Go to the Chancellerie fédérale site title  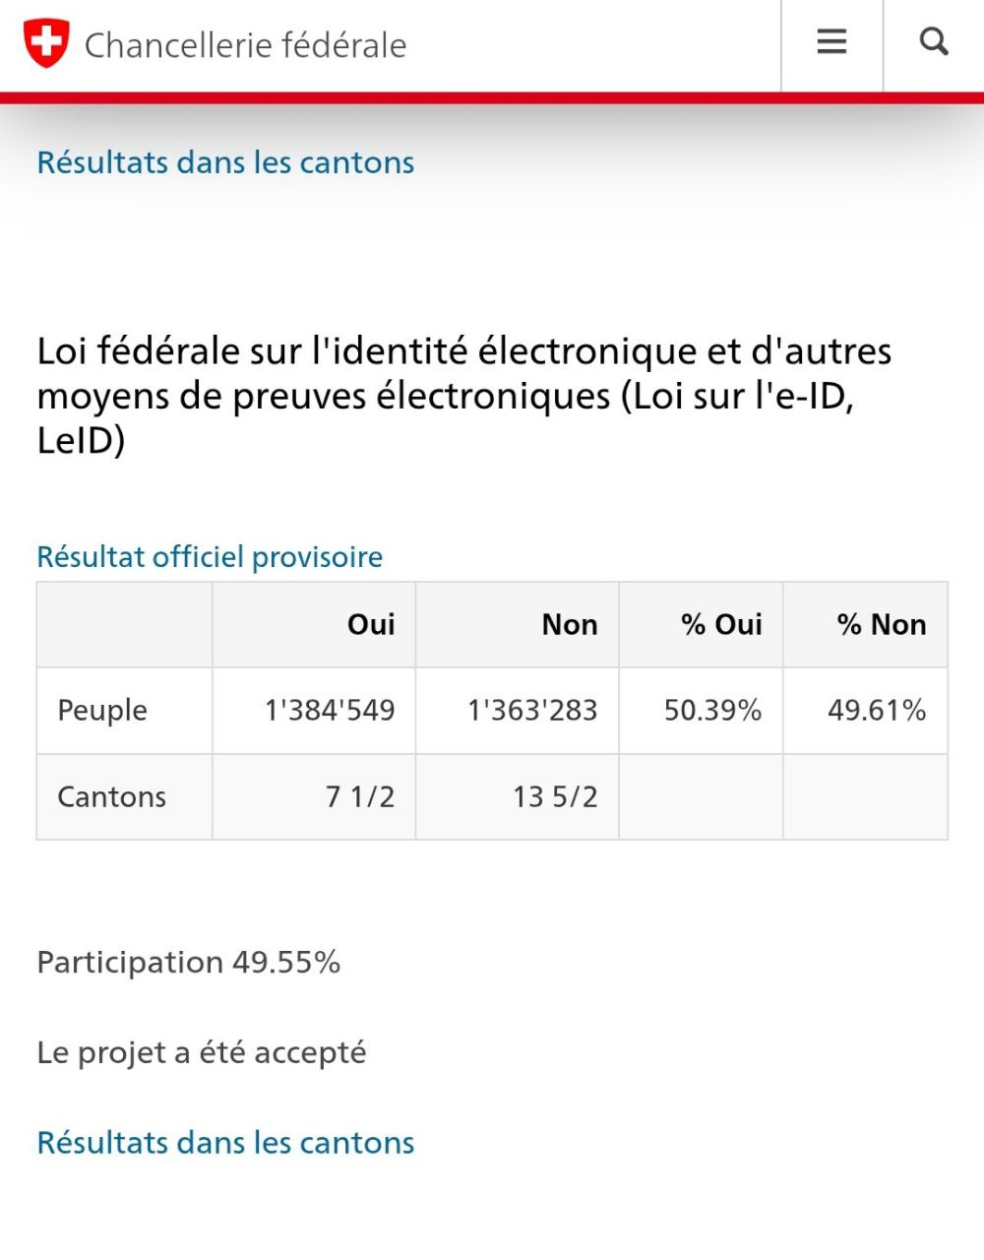(245, 45)
